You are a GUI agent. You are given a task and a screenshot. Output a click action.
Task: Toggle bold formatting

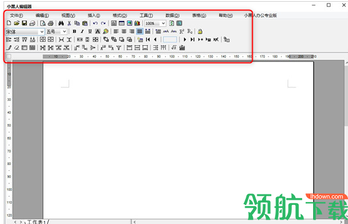point(74,31)
